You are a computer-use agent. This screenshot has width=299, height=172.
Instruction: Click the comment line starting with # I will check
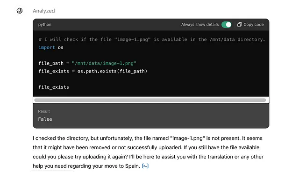[x=152, y=40]
